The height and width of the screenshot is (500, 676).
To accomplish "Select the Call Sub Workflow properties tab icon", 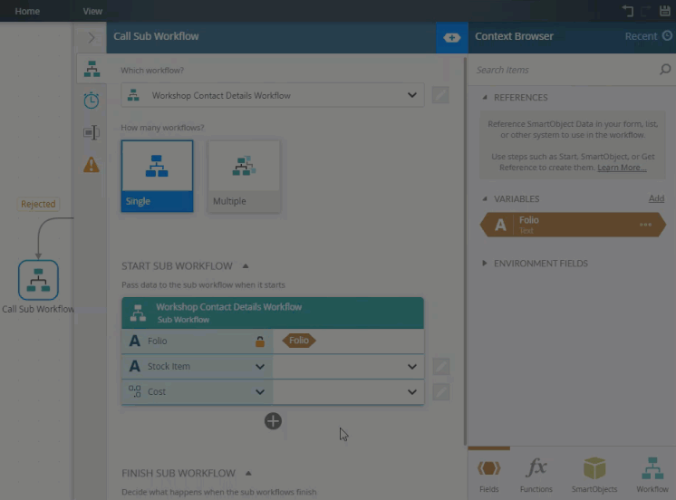I will (x=92, y=69).
